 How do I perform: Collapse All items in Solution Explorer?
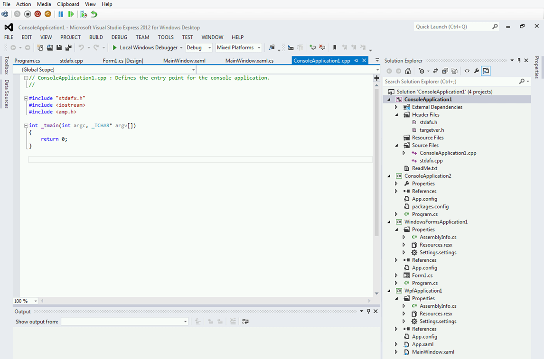point(445,71)
